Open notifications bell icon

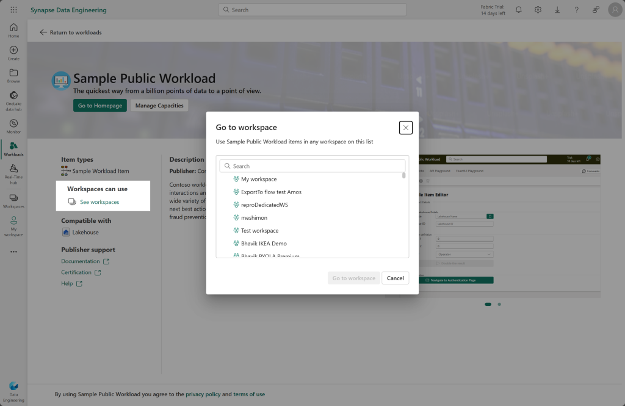[x=519, y=10]
